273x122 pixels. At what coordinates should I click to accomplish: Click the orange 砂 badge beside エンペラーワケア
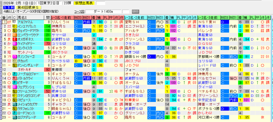(14, 35)
